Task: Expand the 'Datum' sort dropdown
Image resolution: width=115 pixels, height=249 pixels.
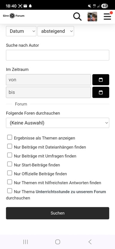Action: pos(21,31)
